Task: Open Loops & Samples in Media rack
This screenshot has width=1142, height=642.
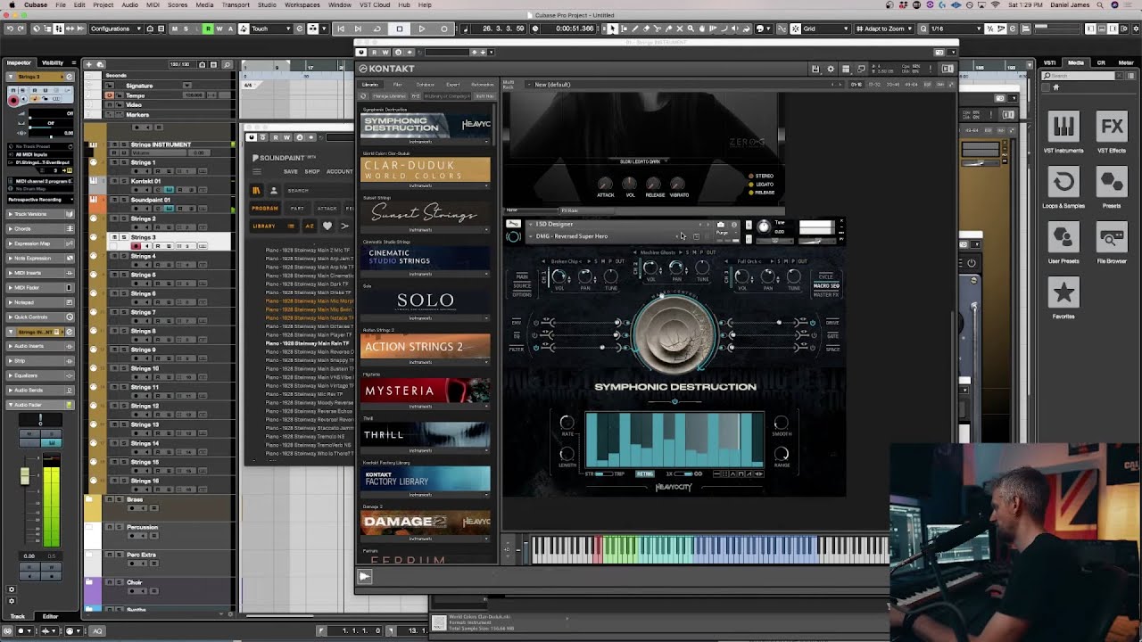Action: point(1063,182)
